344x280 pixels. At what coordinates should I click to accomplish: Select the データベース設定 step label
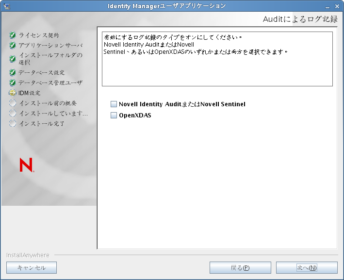pyautogui.click(x=42, y=73)
